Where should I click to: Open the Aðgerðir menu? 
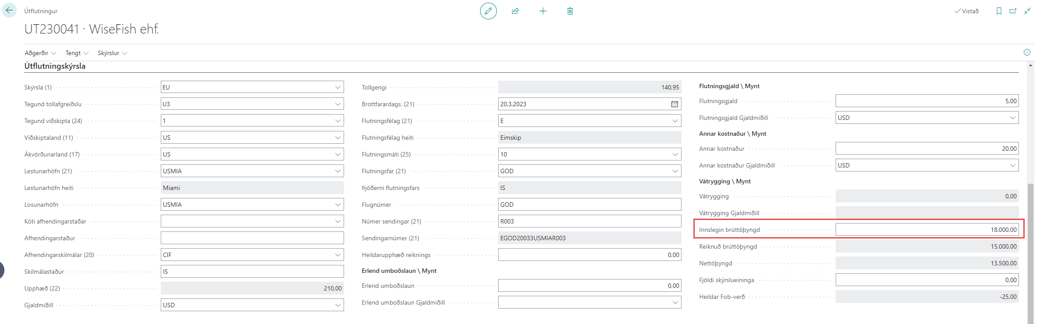point(40,53)
